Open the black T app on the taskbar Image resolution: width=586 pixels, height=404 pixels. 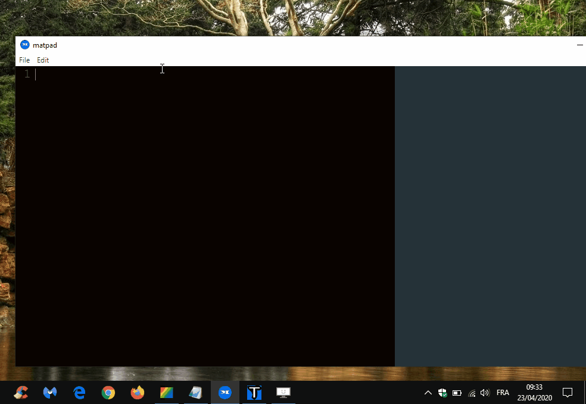254,393
